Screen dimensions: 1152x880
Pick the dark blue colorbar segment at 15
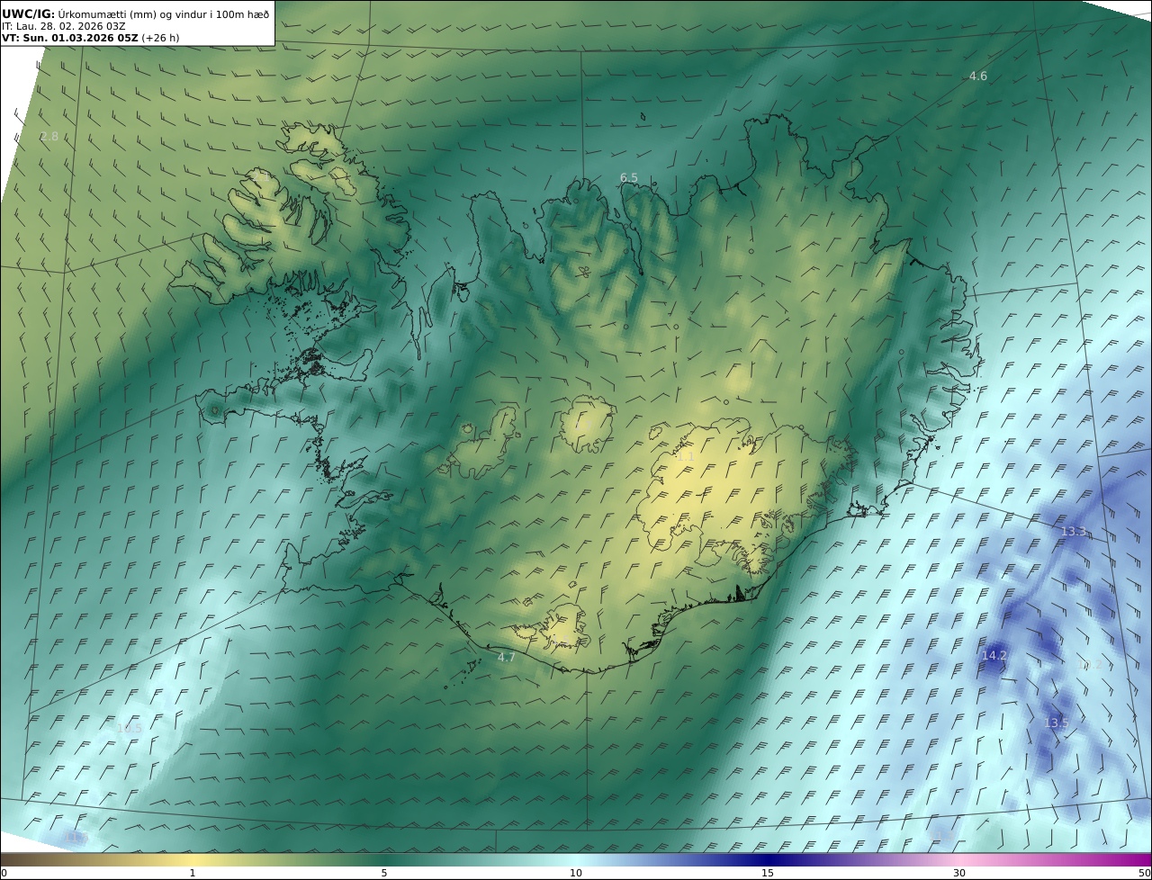pyautogui.click(x=768, y=859)
